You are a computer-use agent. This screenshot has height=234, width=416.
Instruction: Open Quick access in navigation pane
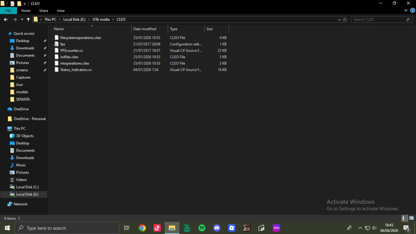coord(24,33)
